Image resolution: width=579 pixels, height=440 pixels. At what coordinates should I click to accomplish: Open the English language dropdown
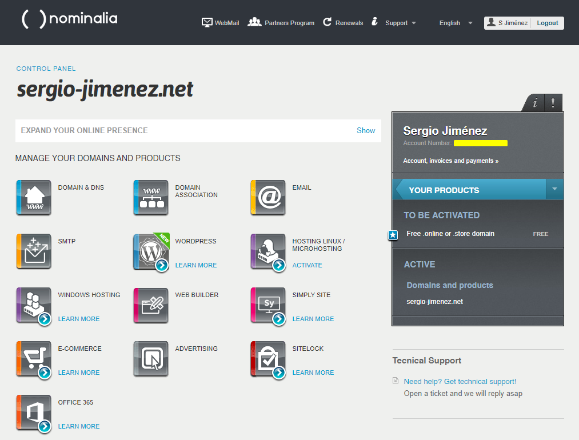click(456, 23)
